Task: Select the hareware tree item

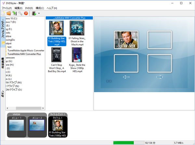Action: point(10,58)
